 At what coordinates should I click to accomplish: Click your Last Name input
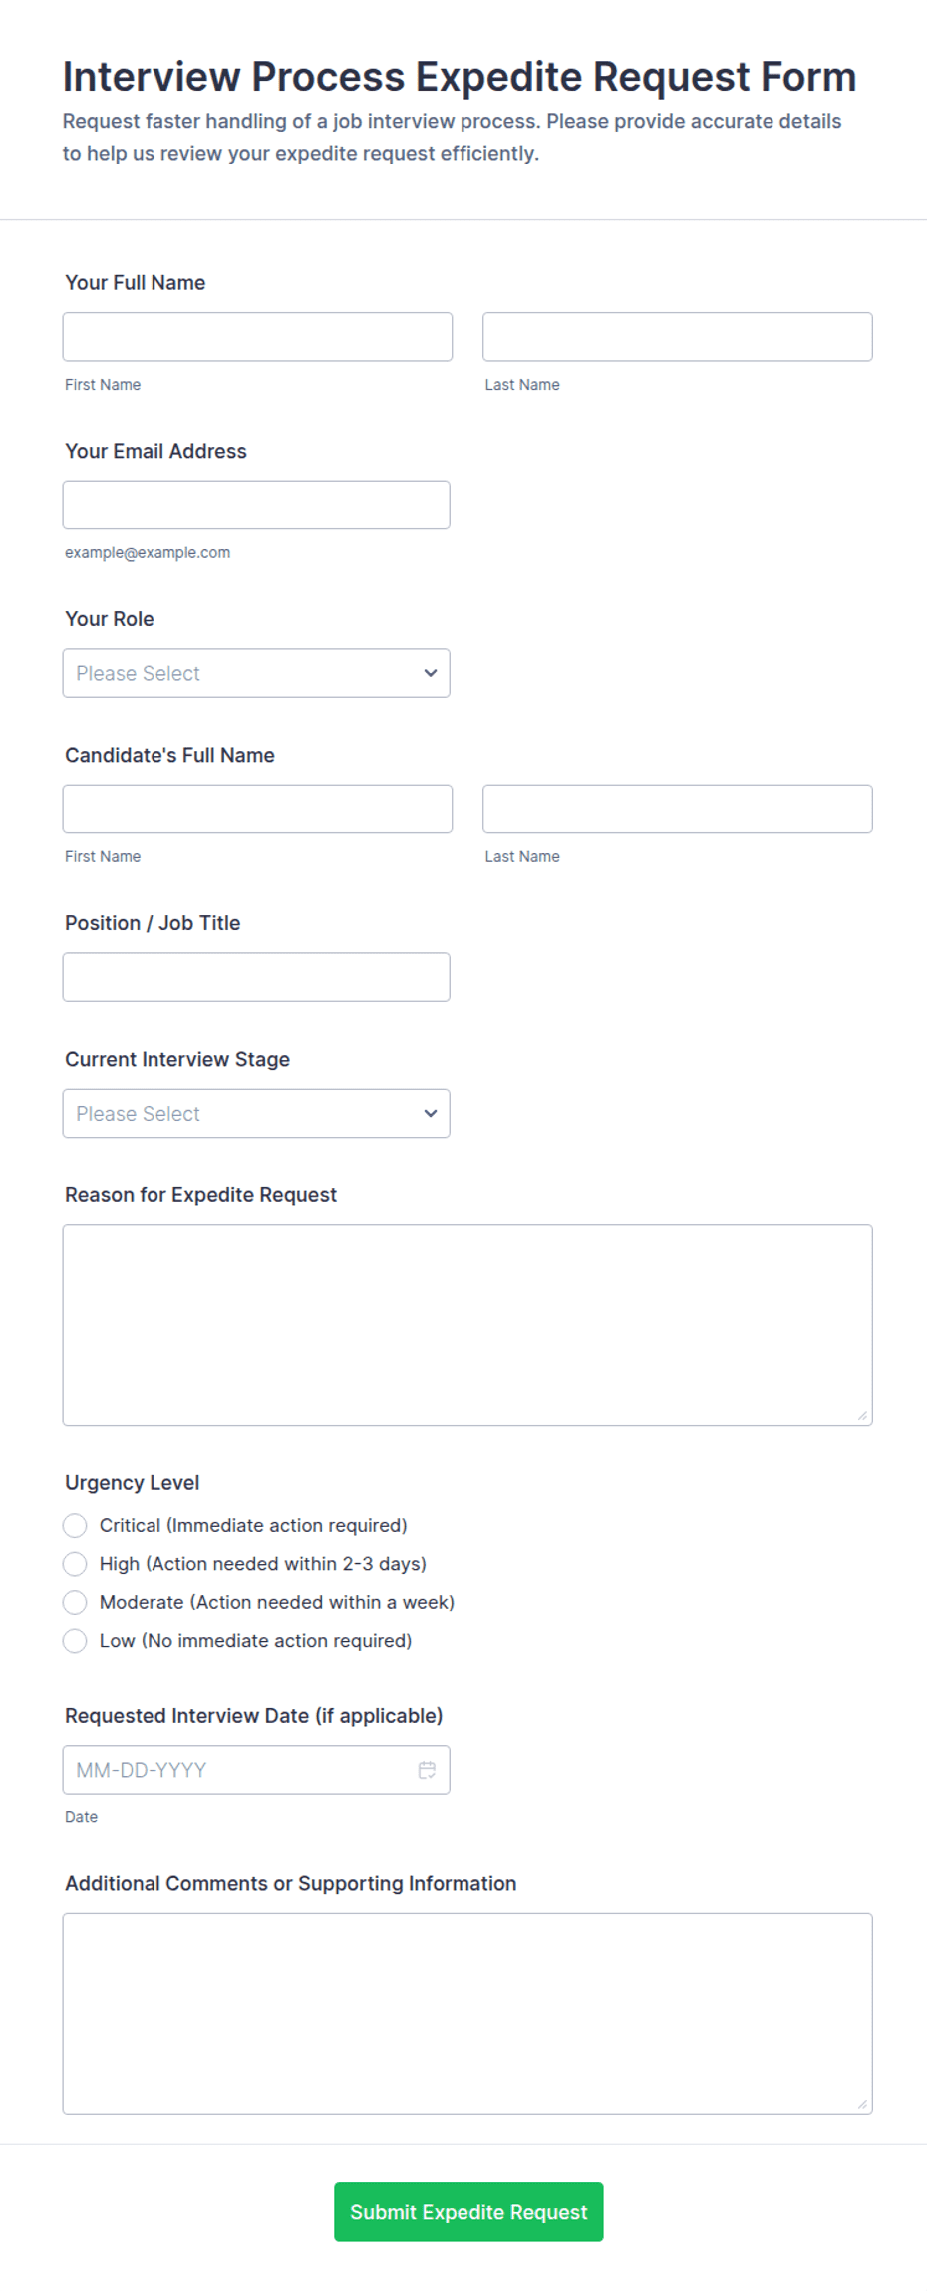[x=678, y=337]
